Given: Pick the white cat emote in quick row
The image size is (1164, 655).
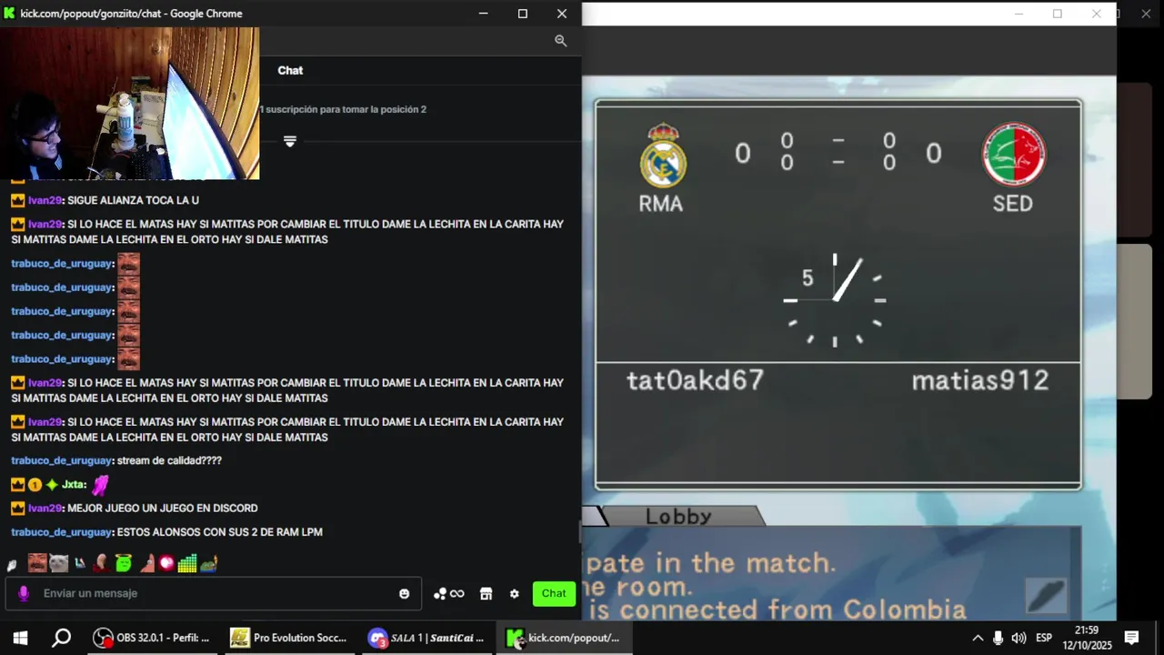Looking at the screenshot, I should click(x=58, y=563).
